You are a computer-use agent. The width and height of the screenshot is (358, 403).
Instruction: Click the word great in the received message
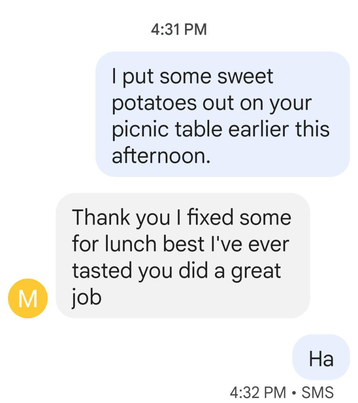256,272
